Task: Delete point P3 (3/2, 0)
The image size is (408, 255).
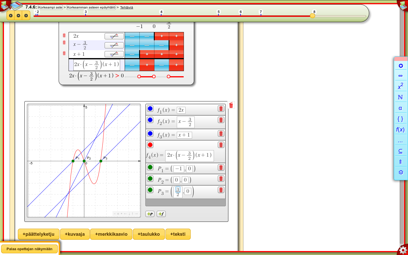Action: click(x=221, y=190)
